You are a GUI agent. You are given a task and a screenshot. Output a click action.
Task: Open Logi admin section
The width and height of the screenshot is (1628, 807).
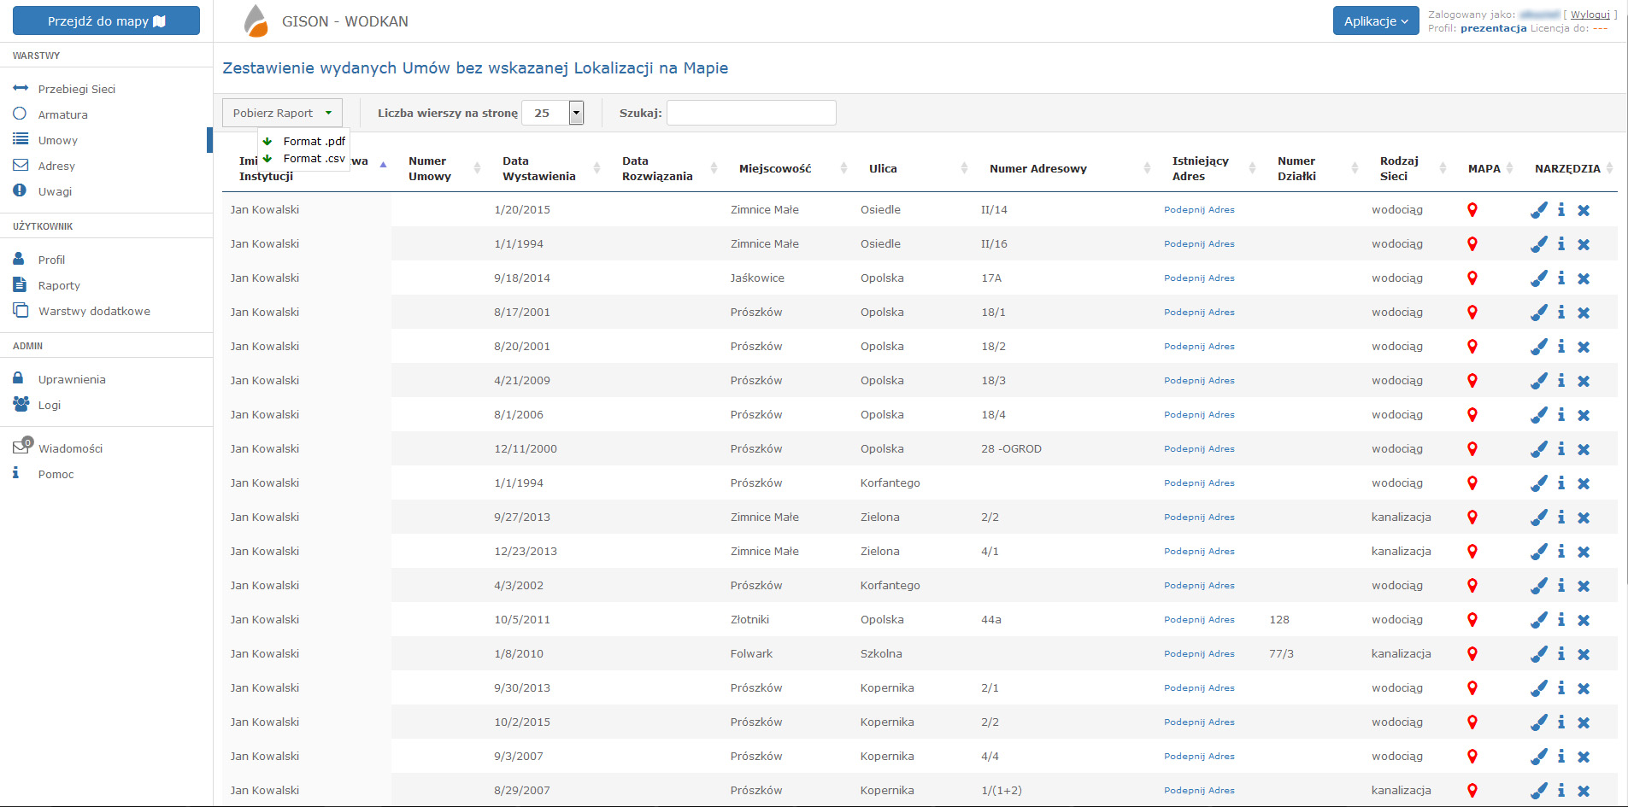pos(49,405)
